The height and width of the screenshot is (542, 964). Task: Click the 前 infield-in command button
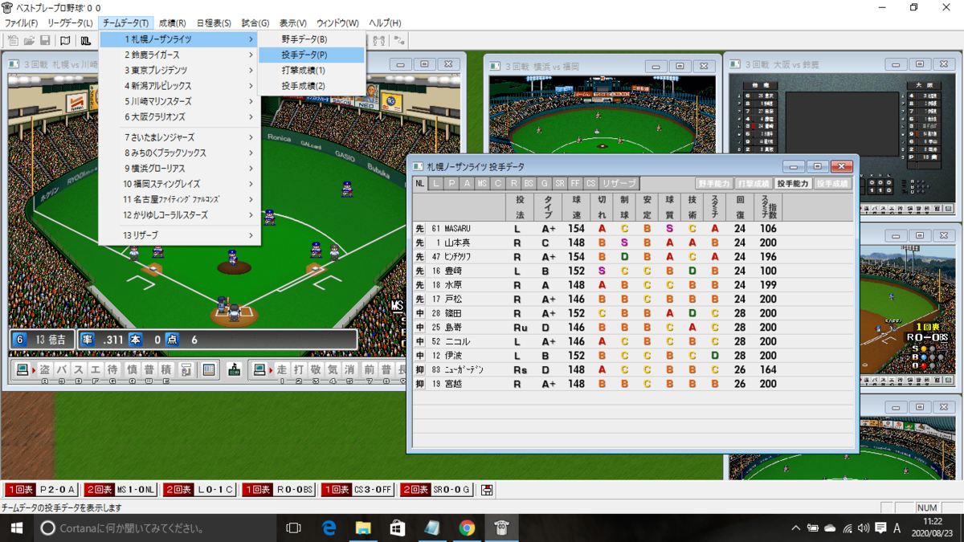click(370, 369)
